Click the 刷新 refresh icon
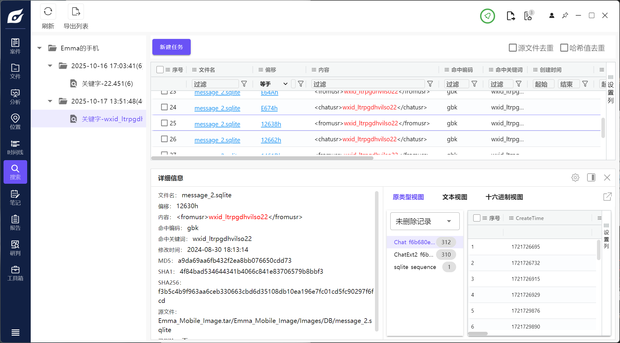The image size is (620, 343). click(x=48, y=12)
